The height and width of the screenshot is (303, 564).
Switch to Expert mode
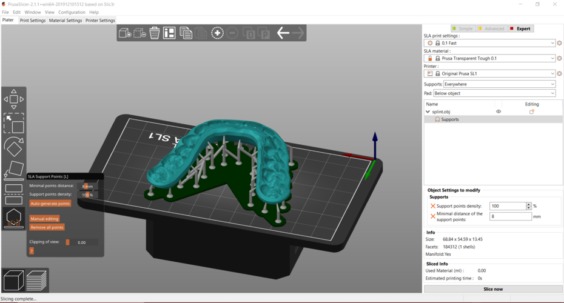(520, 28)
